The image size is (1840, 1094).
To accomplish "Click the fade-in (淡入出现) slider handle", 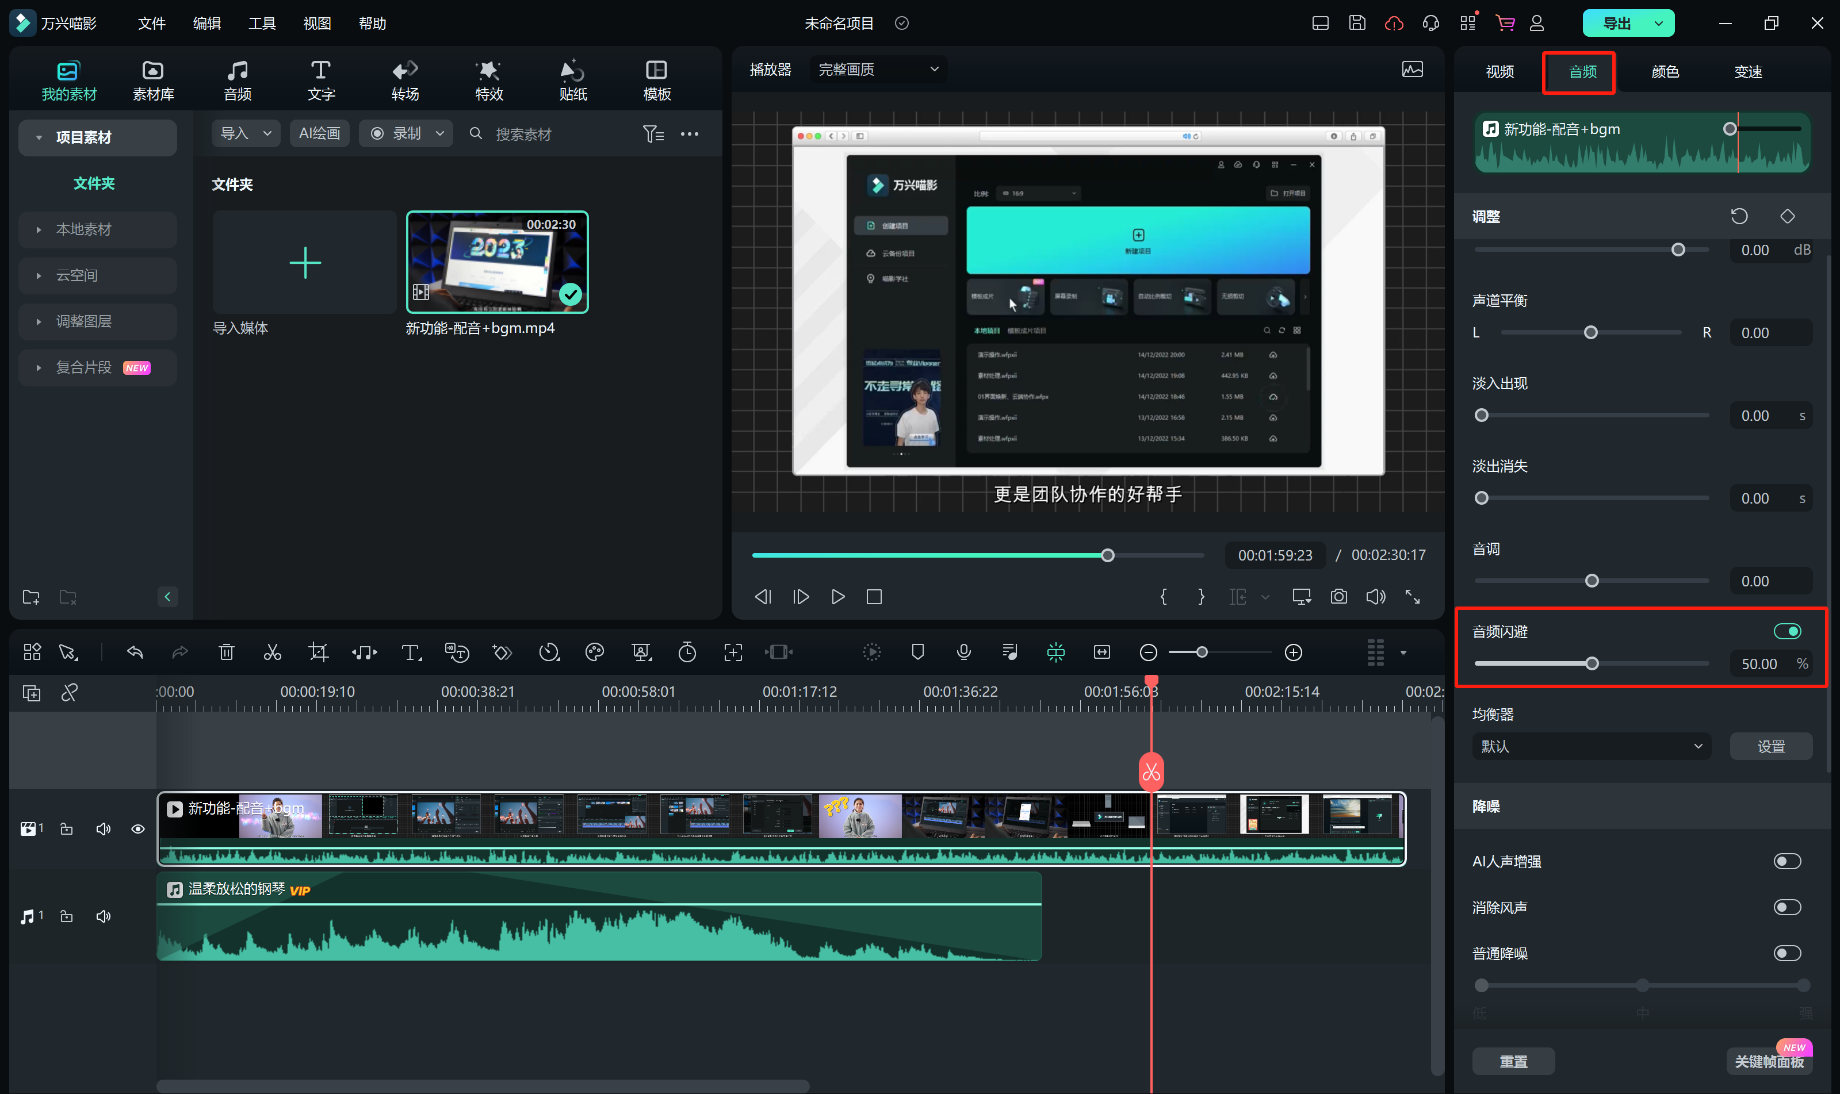I will tap(1481, 416).
